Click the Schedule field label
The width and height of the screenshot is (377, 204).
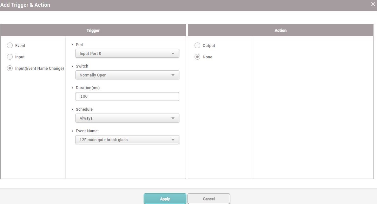[84, 109]
